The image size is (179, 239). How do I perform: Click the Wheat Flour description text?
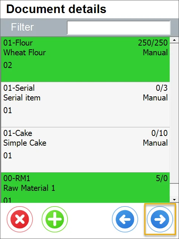[x=25, y=53]
